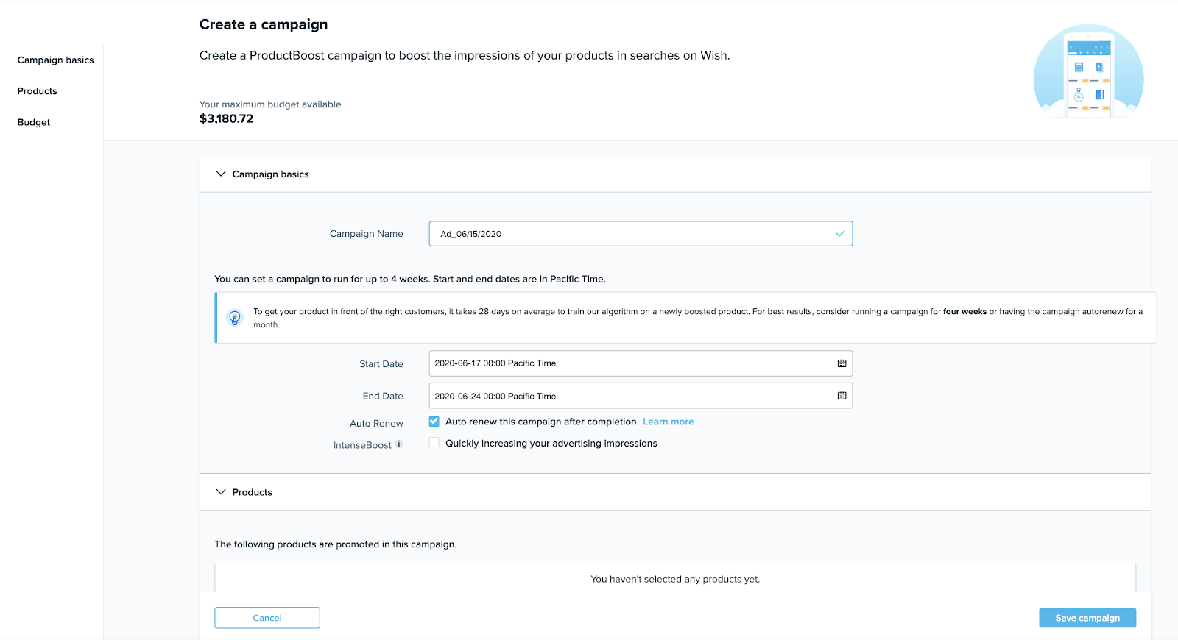This screenshot has width=1178, height=640.
Task: Click the maximum budget amount $3,180.72
Action: pos(226,118)
